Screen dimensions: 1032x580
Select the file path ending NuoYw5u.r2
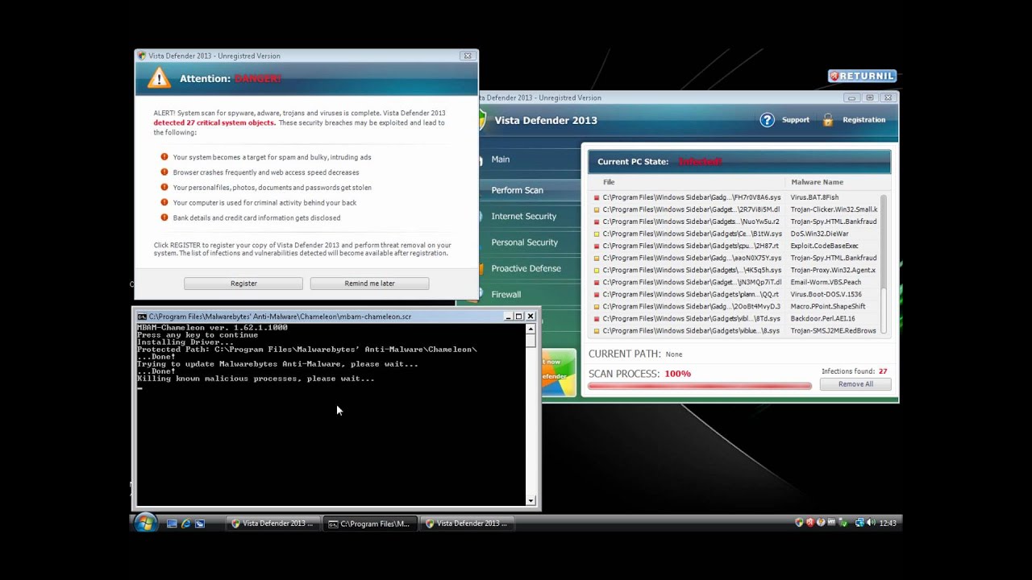click(691, 222)
